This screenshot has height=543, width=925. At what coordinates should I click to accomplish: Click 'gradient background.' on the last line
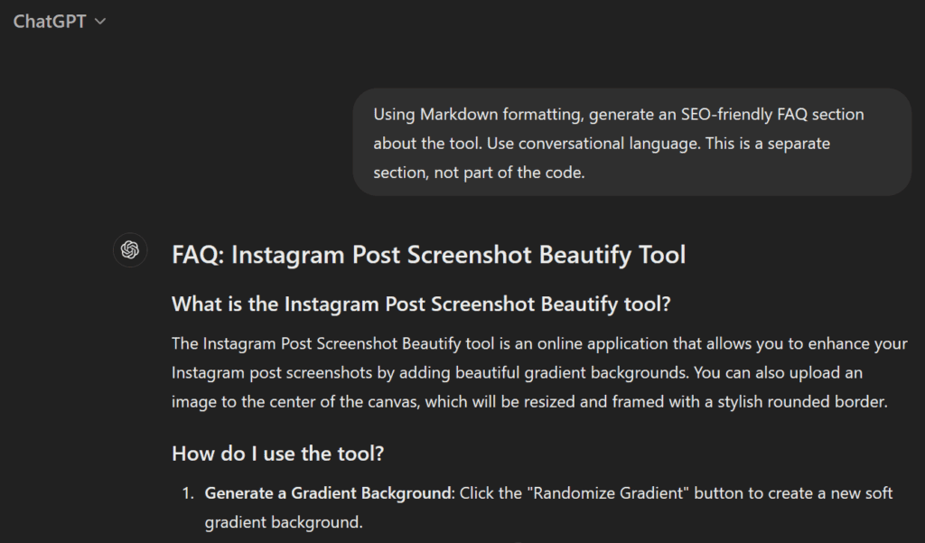[x=283, y=522]
